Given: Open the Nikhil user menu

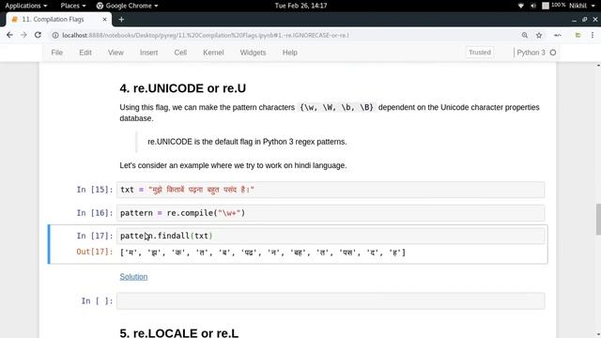Looking at the screenshot, I should point(583,6).
